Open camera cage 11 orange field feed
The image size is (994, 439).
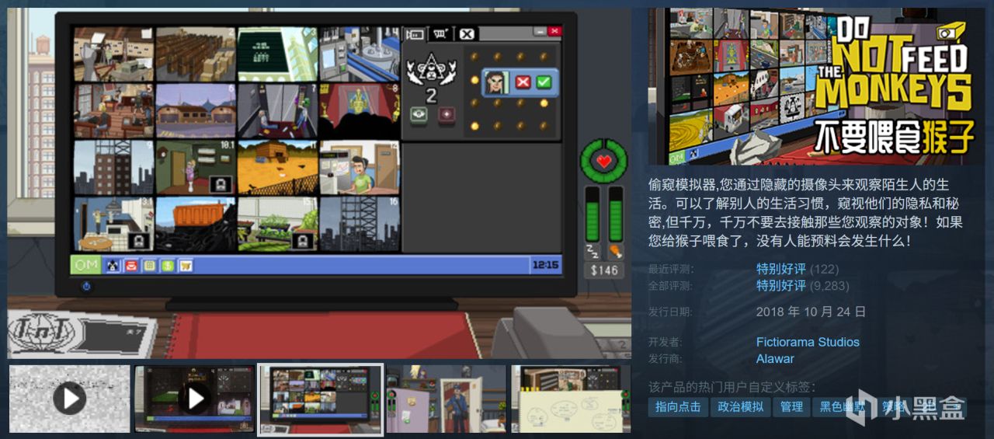(x=277, y=167)
